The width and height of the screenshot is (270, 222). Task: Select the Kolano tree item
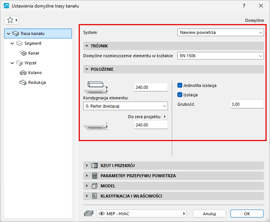pyautogui.click(x=35, y=73)
